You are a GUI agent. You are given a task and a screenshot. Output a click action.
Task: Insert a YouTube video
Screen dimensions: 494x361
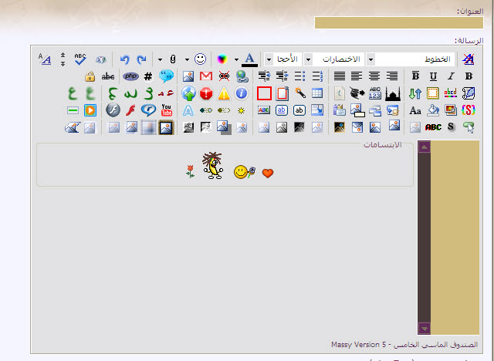(167, 110)
